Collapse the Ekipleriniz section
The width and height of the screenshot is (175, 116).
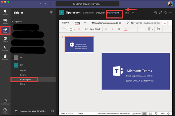point(12,21)
